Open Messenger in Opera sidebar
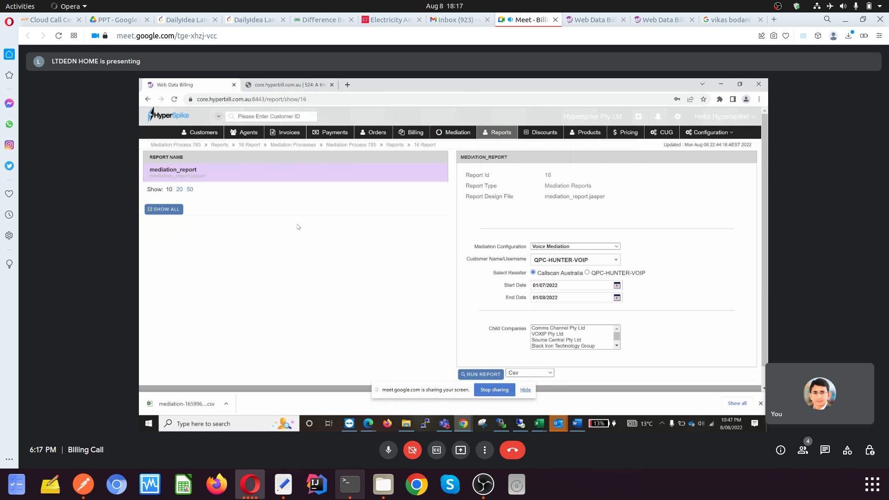 click(9, 103)
